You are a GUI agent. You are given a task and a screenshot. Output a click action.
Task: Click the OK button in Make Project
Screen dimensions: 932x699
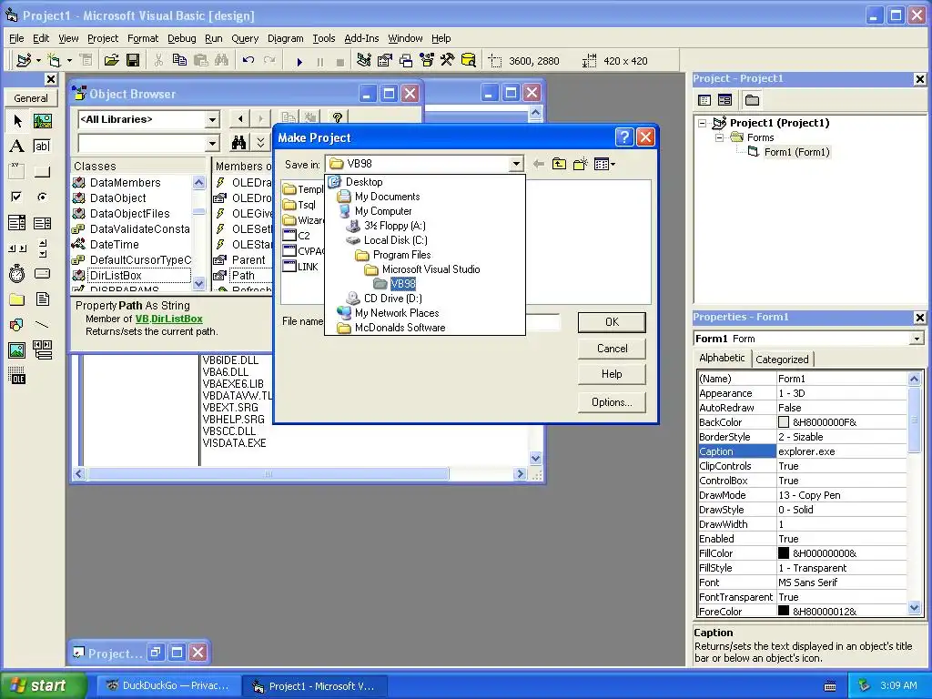coord(612,322)
